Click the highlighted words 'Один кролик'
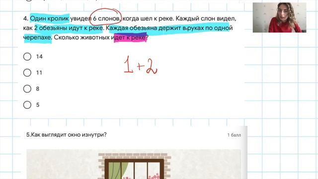Image resolution: width=318 pixels, height=179 pixels. click(50, 19)
